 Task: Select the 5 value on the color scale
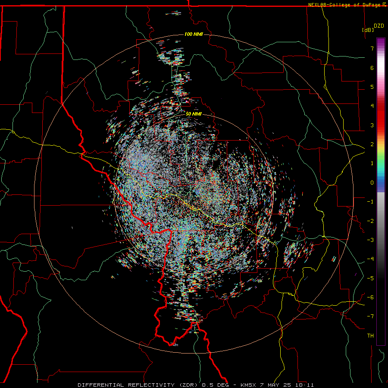[x=372, y=87]
